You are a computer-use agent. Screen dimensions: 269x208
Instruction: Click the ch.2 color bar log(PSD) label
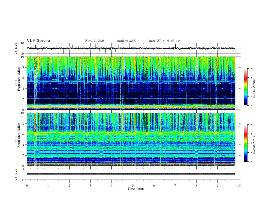click(254, 144)
